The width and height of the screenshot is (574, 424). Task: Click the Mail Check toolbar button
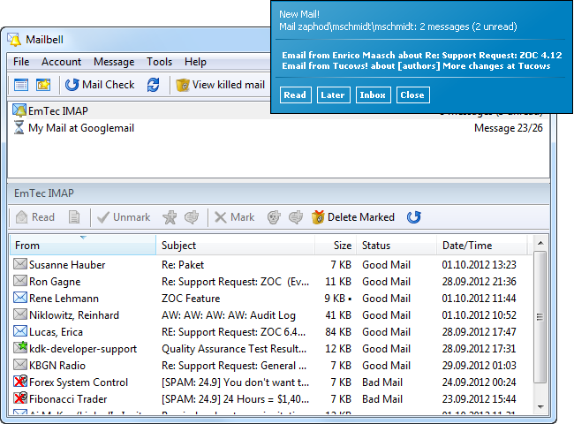99,85
